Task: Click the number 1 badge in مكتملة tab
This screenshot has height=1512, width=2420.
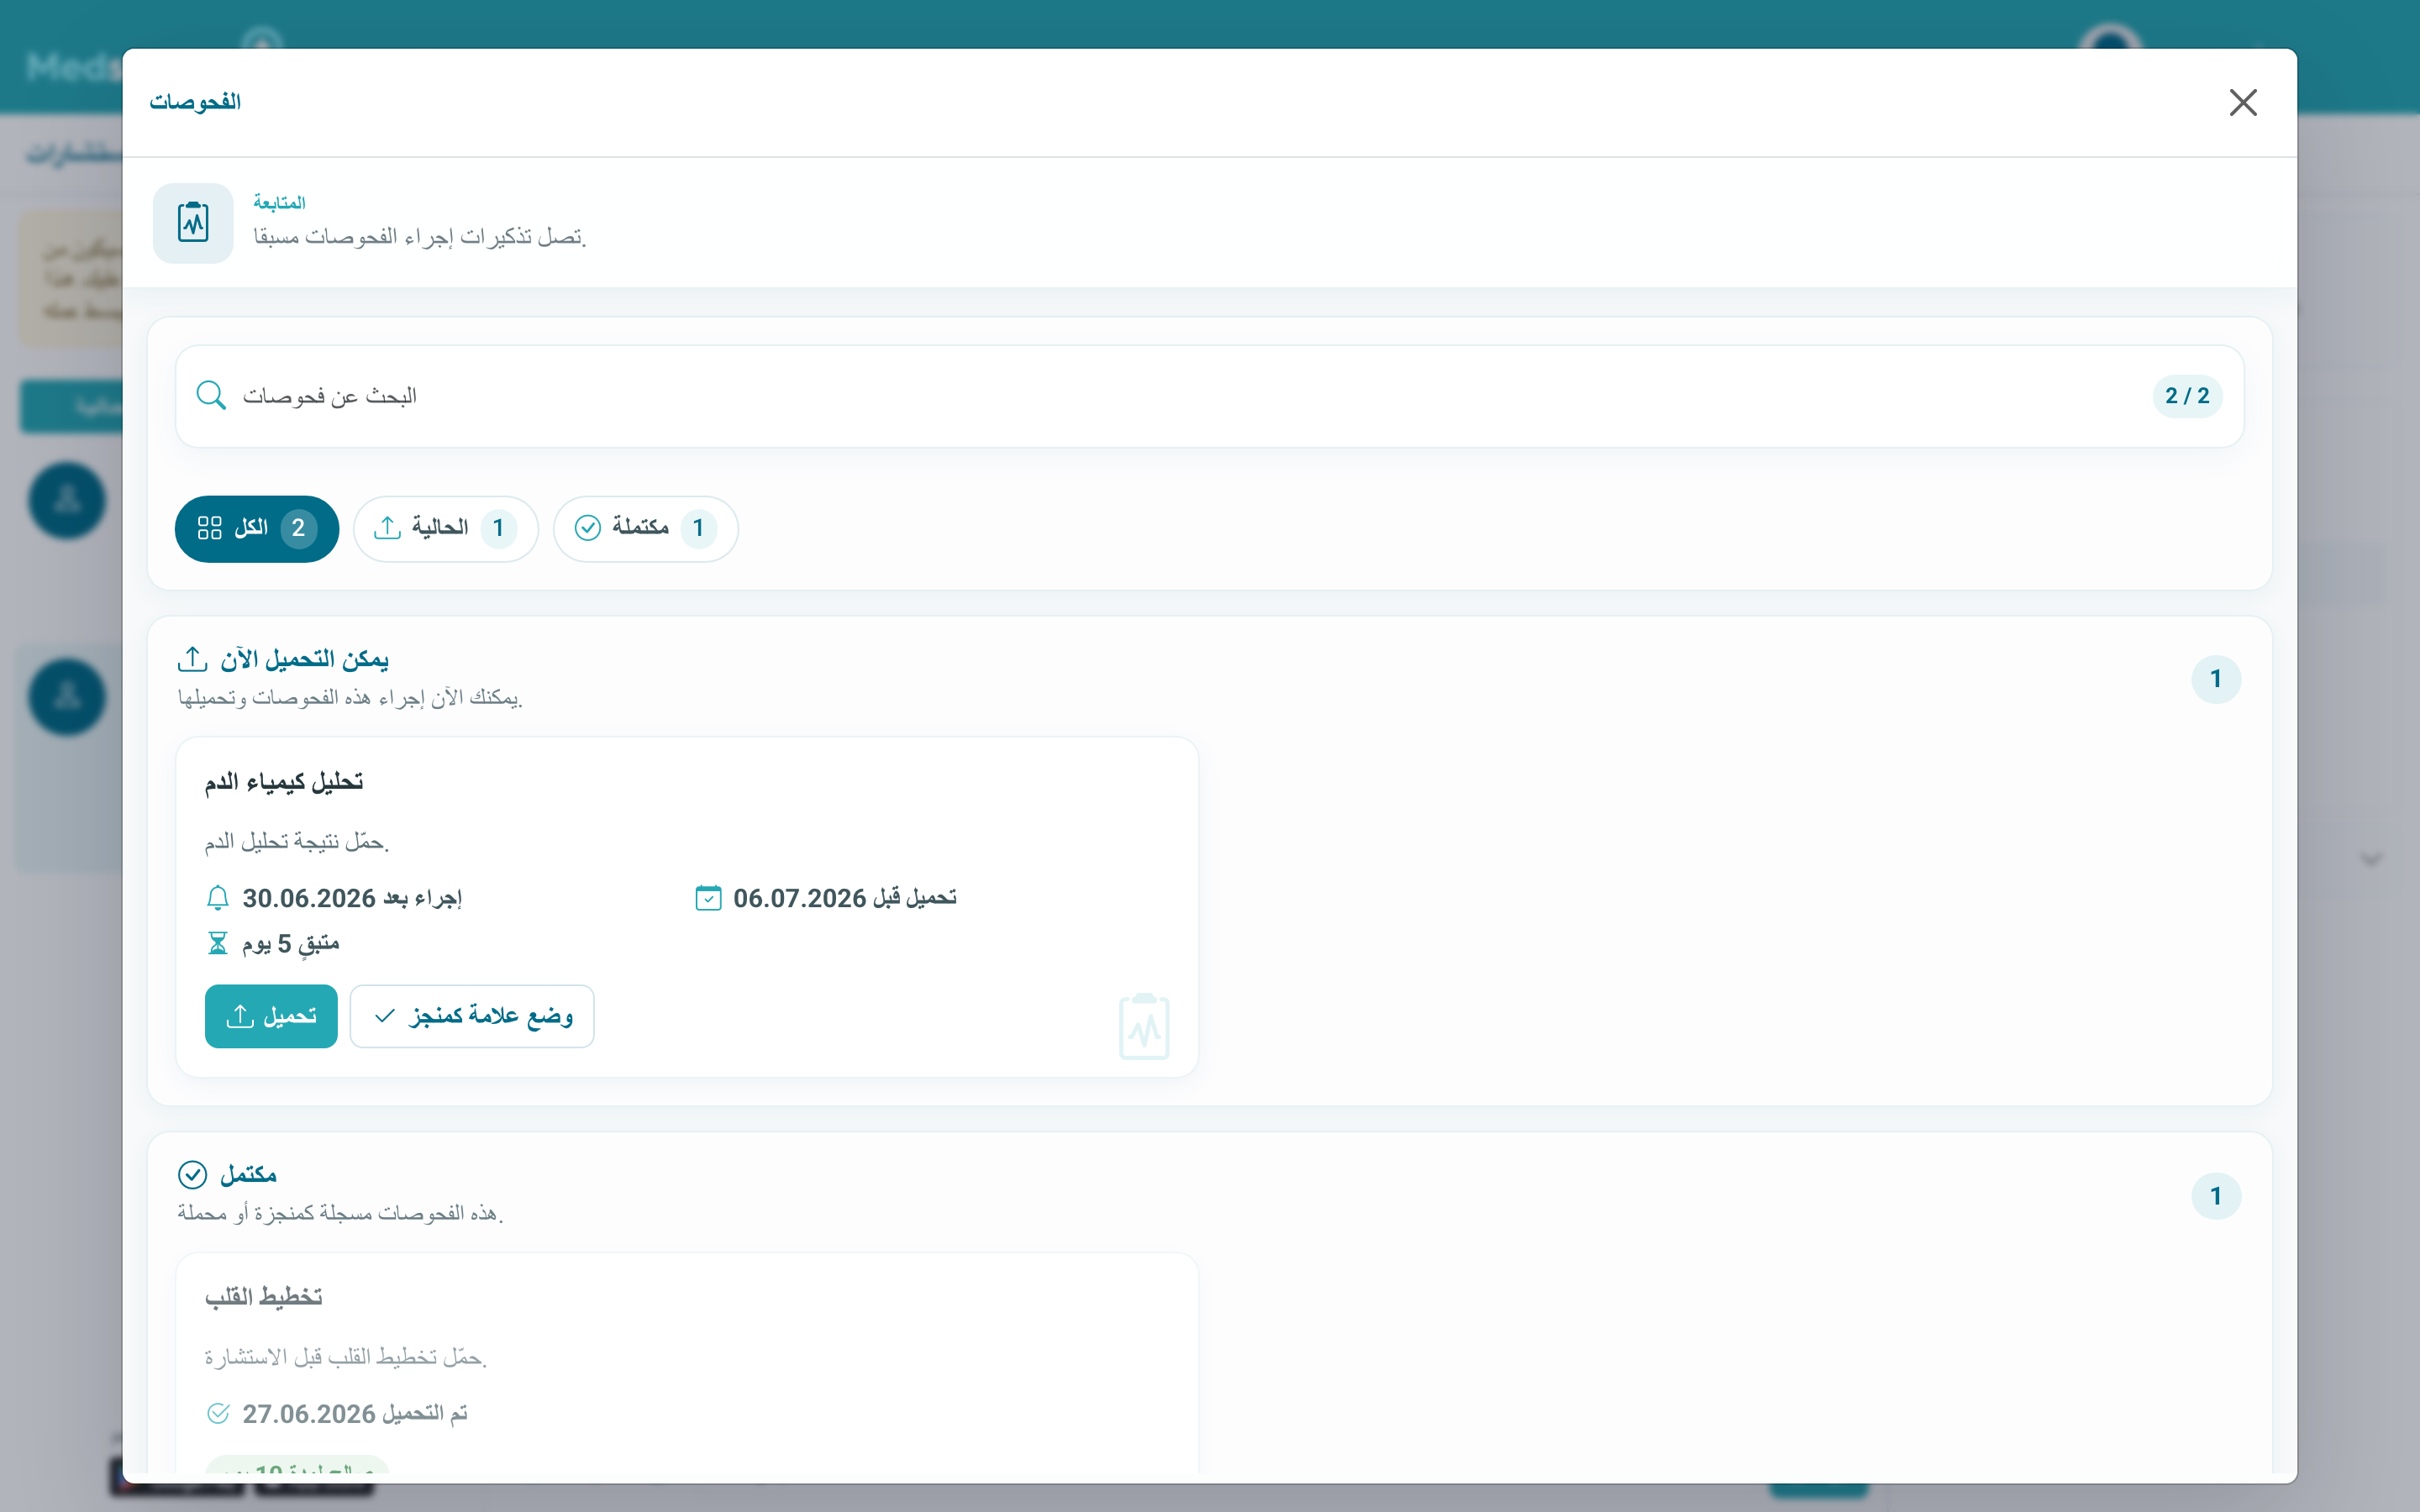Action: coord(698,528)
